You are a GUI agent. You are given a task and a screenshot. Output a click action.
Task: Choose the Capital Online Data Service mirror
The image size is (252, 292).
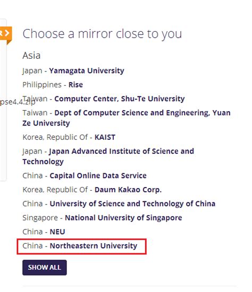98,175
